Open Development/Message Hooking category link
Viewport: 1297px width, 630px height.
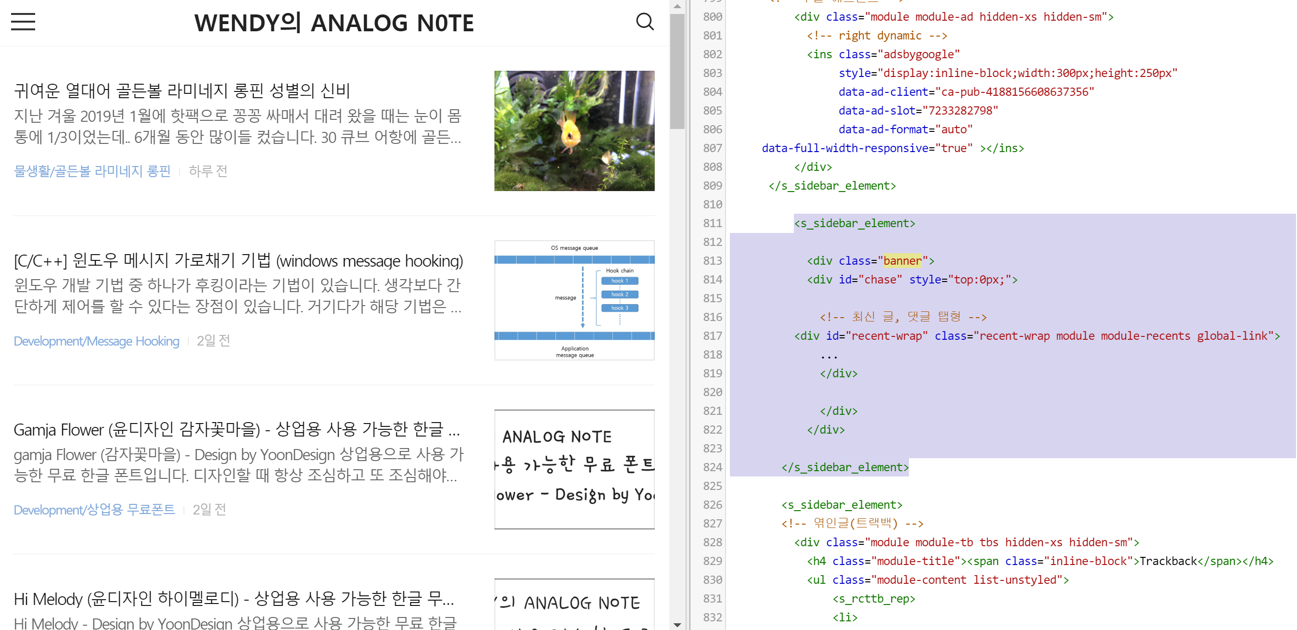pos(96,341)
